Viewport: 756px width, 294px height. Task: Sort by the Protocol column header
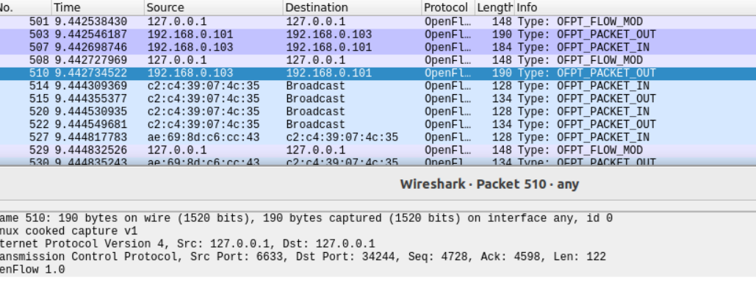point(445,7)
